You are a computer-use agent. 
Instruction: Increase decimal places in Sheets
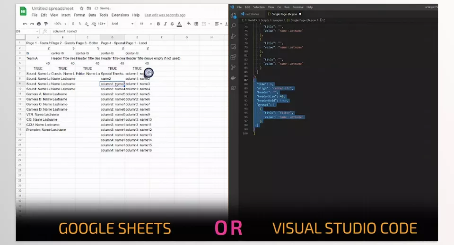click(94, 24)
